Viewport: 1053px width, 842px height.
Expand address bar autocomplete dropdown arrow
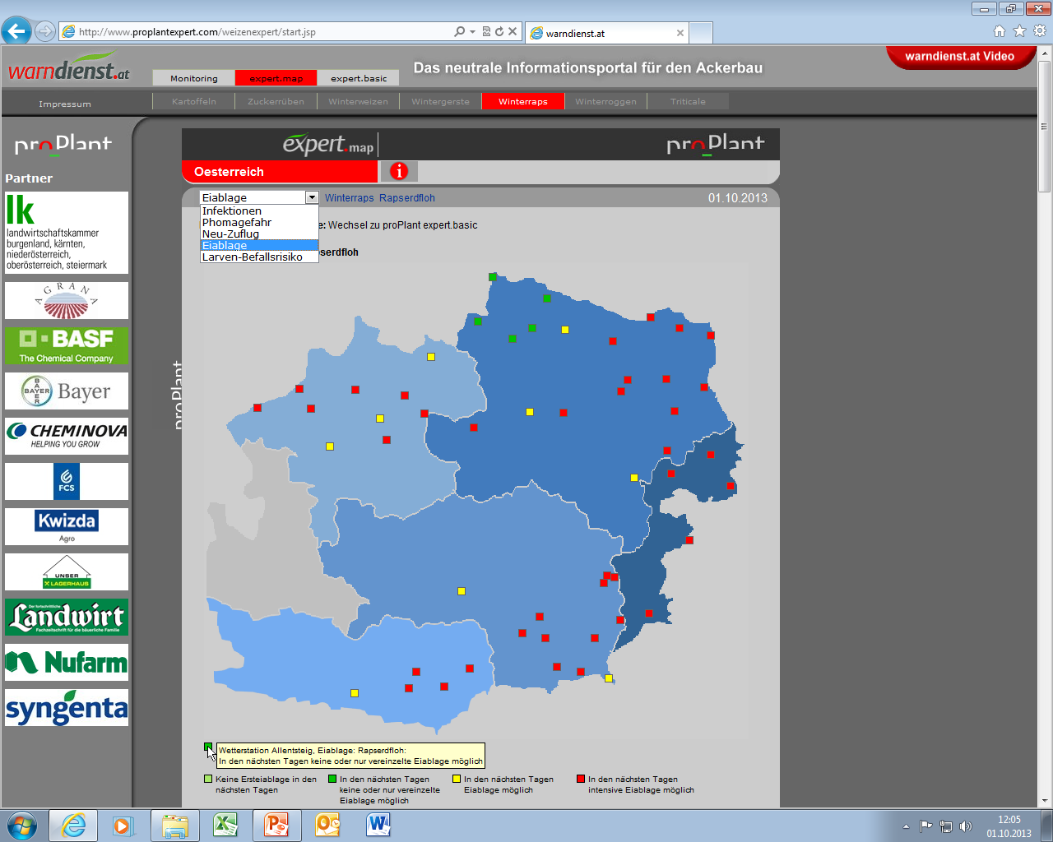473,31
